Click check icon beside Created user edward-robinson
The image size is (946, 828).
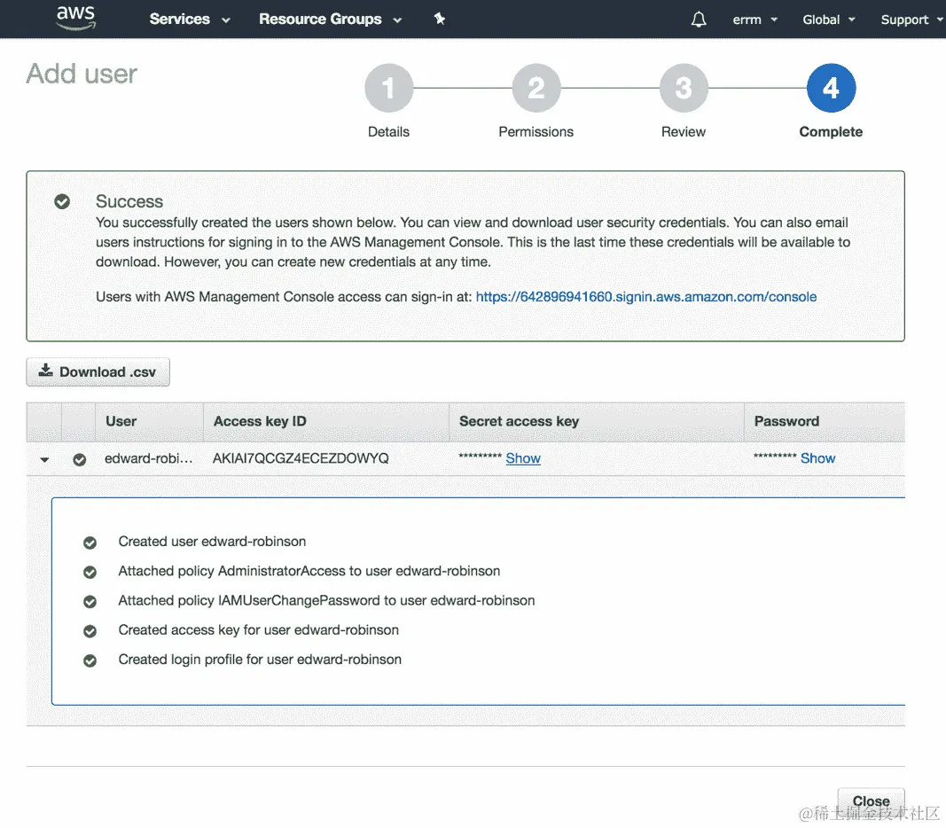point(90,543)
